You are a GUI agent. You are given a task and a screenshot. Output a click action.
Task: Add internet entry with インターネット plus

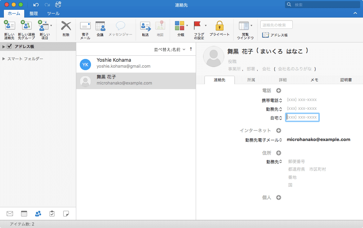279,130
